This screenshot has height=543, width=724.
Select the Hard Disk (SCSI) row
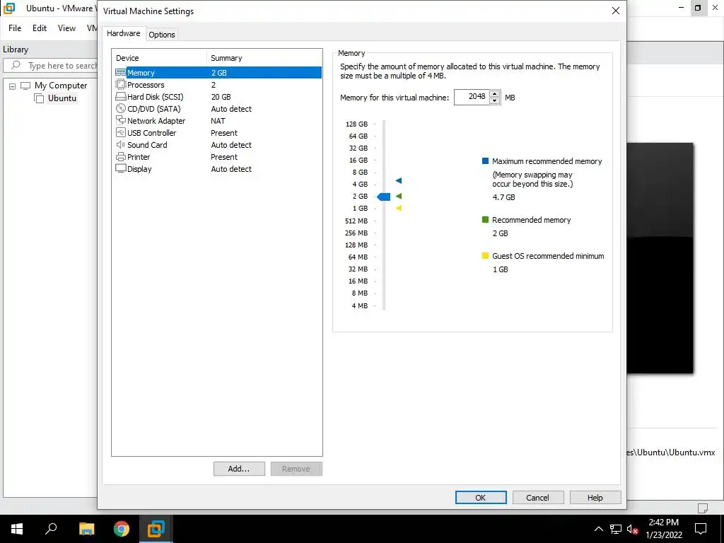218,96
